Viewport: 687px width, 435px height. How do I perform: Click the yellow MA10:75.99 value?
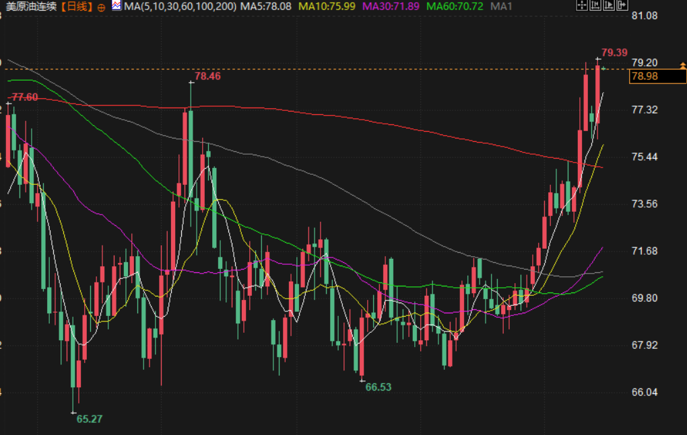click(327, 7)
